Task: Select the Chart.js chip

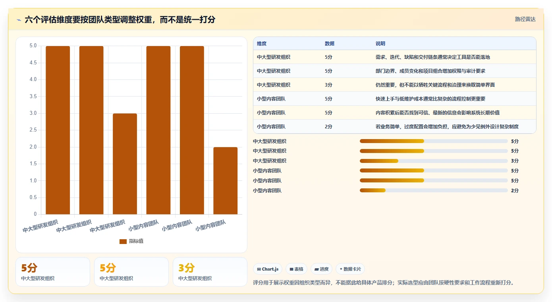Action: 268,269
